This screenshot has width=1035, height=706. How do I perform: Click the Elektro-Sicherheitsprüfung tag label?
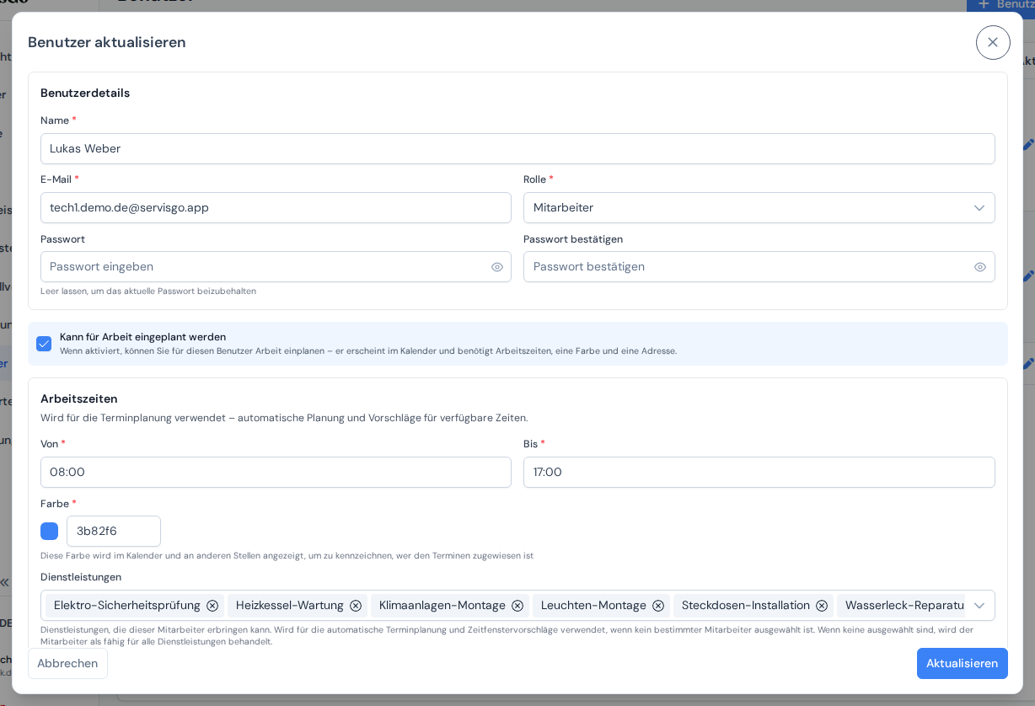(127, 606)
